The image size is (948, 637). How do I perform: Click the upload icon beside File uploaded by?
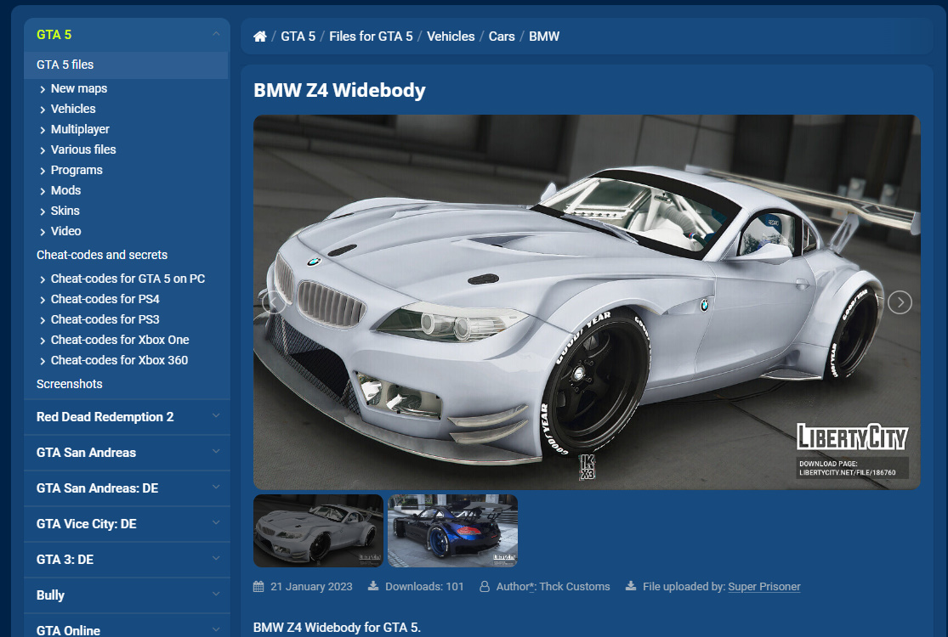click(x=631, y=586)
